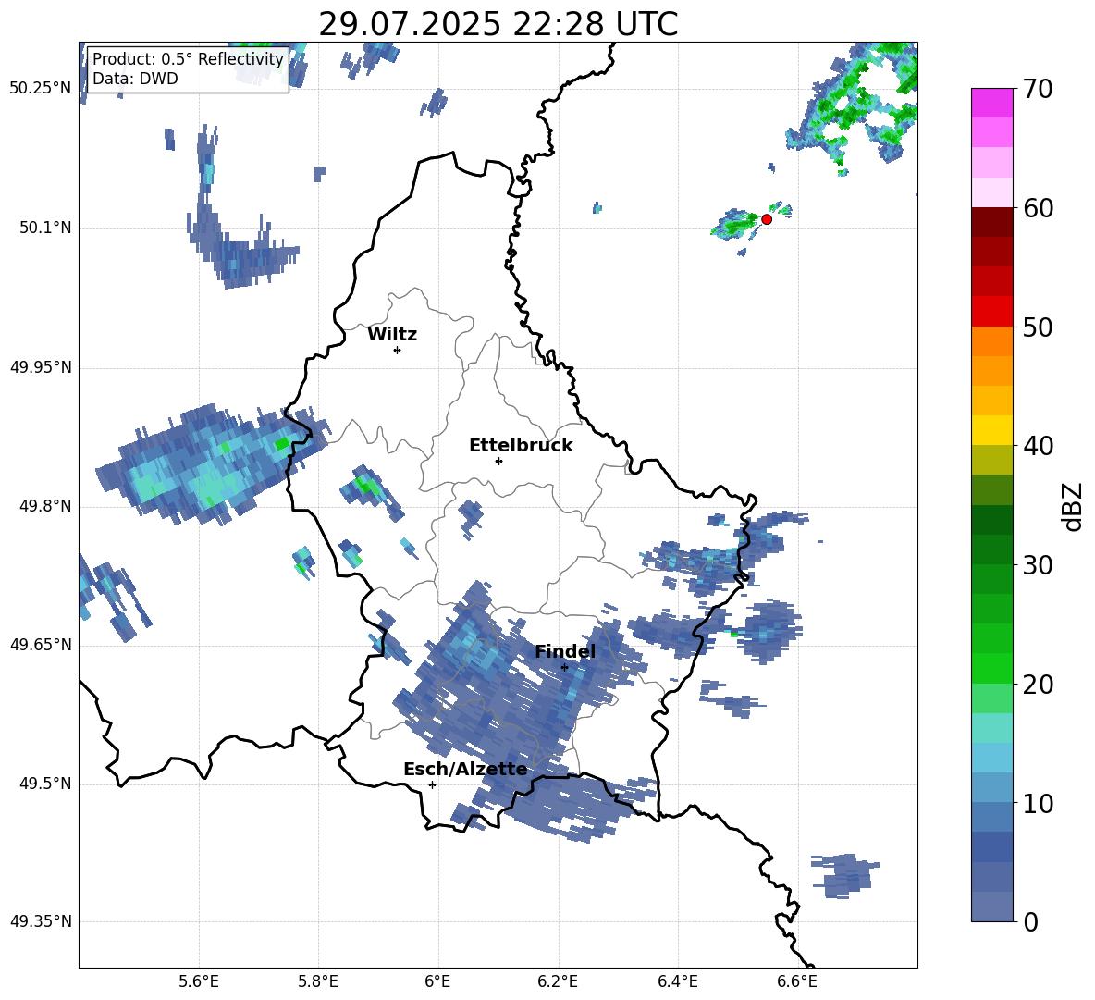The image size is (1095, 1000).
Task: Click the 40 tick label on colorbar
Action: [x=1038, y=446]
